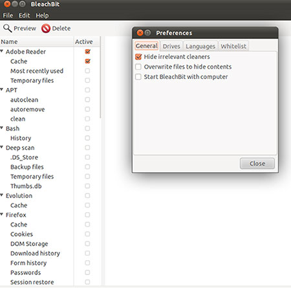Check the Backup files checkbox
The height and width of the screenshot is (288, 291).
87,167
